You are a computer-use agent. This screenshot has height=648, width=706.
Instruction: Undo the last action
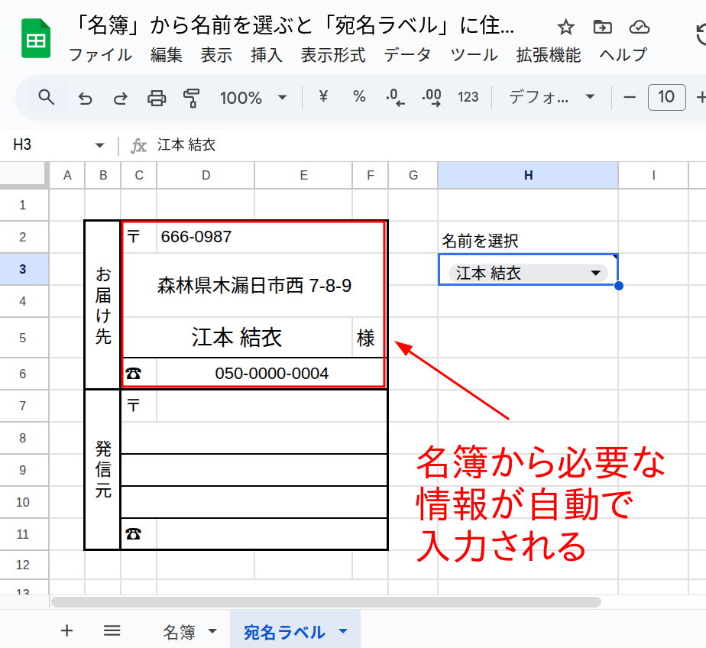point(84,97)
